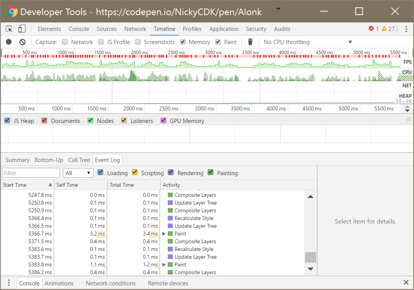Open the Security tab
Image resolution: width=414 pixels, height=290 pixels.
tap(256, 29)
